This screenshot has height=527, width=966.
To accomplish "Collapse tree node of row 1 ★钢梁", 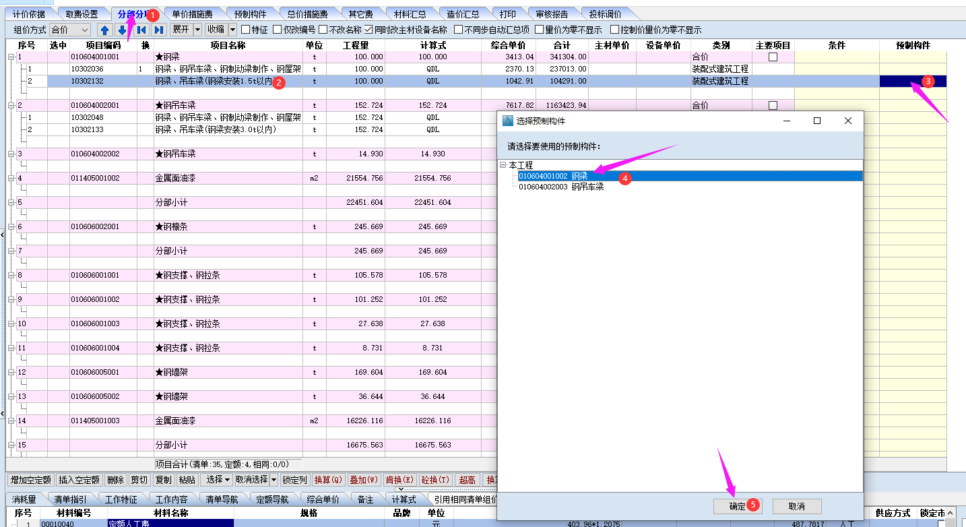I will click(x=11, y=57).
